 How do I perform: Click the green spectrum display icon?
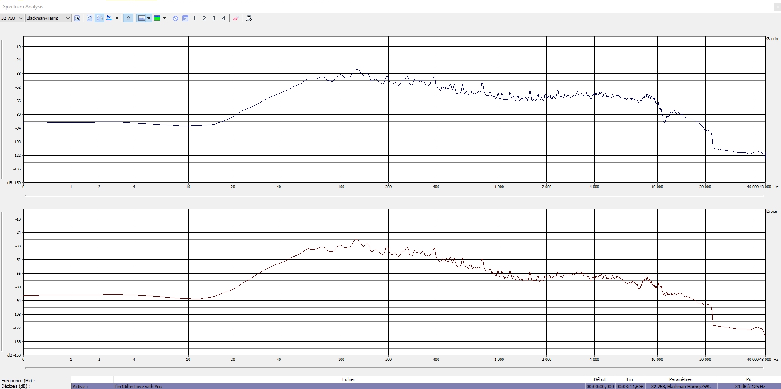157,18
